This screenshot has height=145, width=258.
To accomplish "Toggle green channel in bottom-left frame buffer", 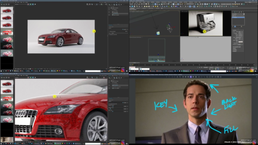I will pos(31,77).
